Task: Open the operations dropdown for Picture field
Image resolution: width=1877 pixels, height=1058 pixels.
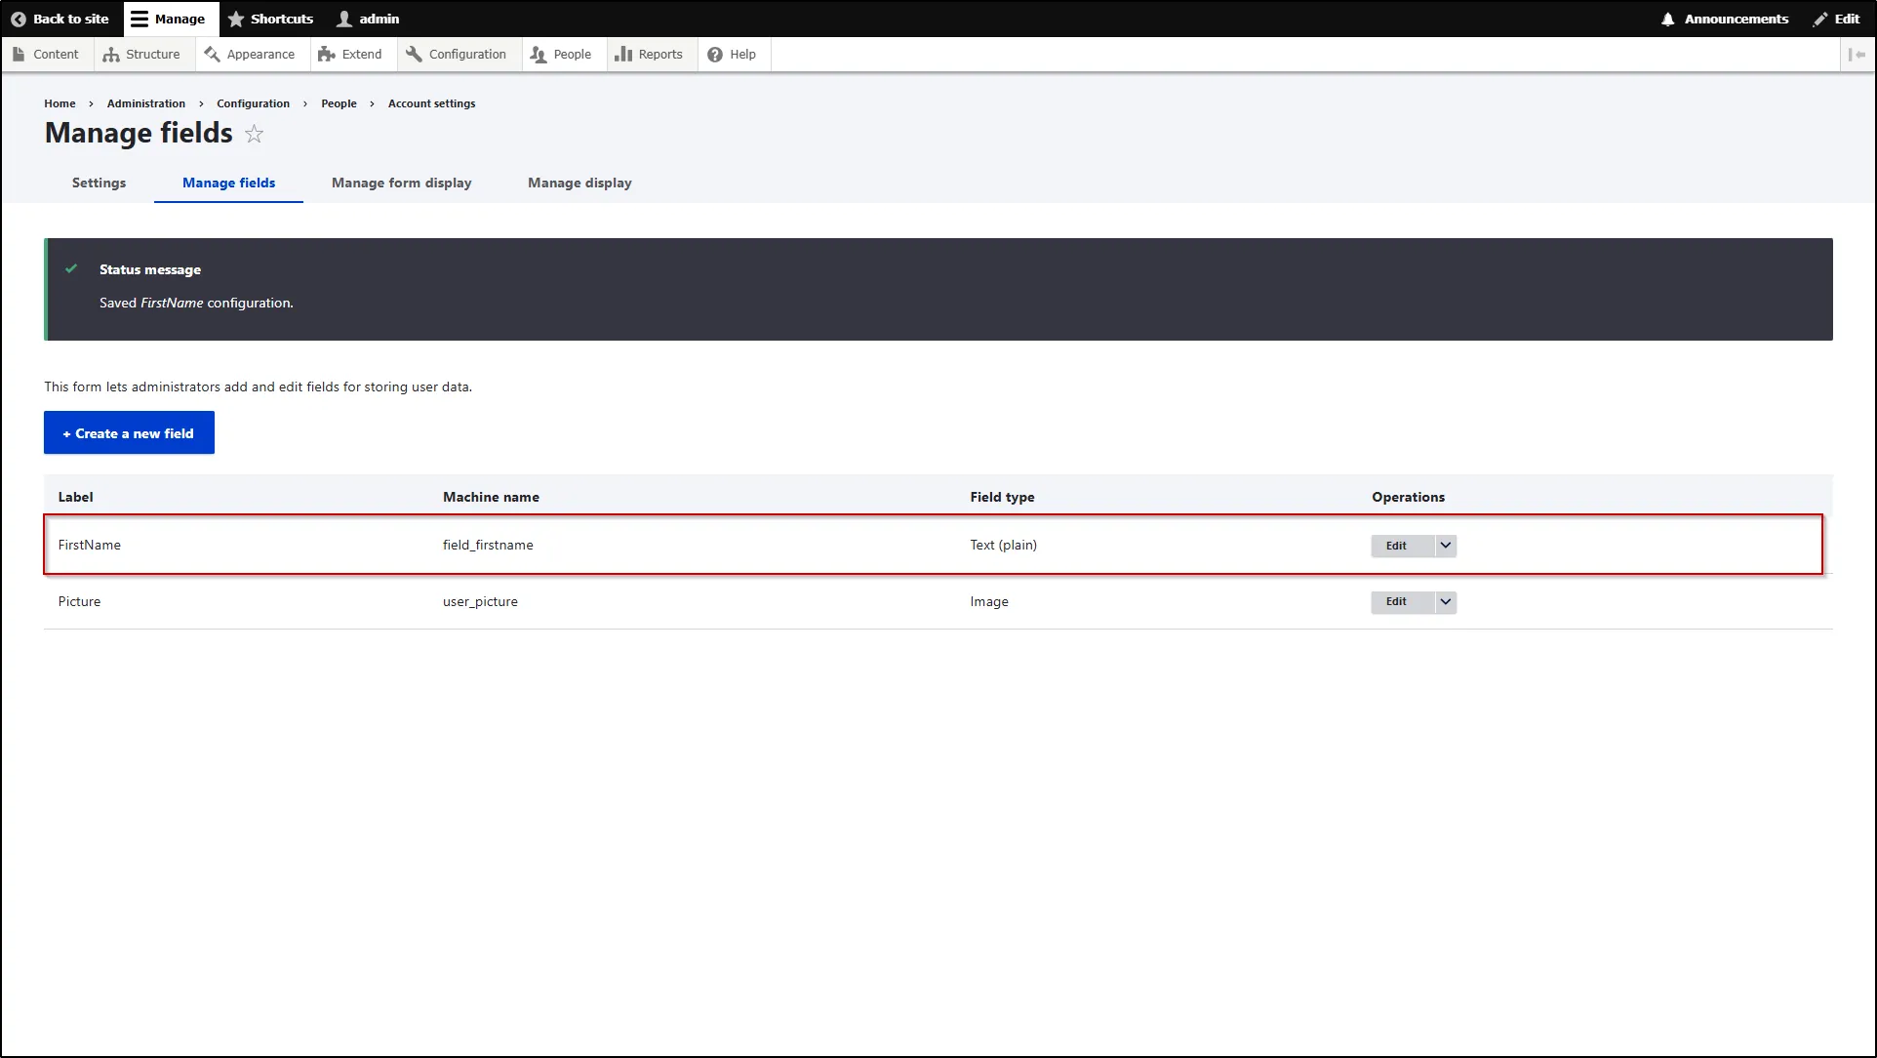Action: (x=1445, y=602)
